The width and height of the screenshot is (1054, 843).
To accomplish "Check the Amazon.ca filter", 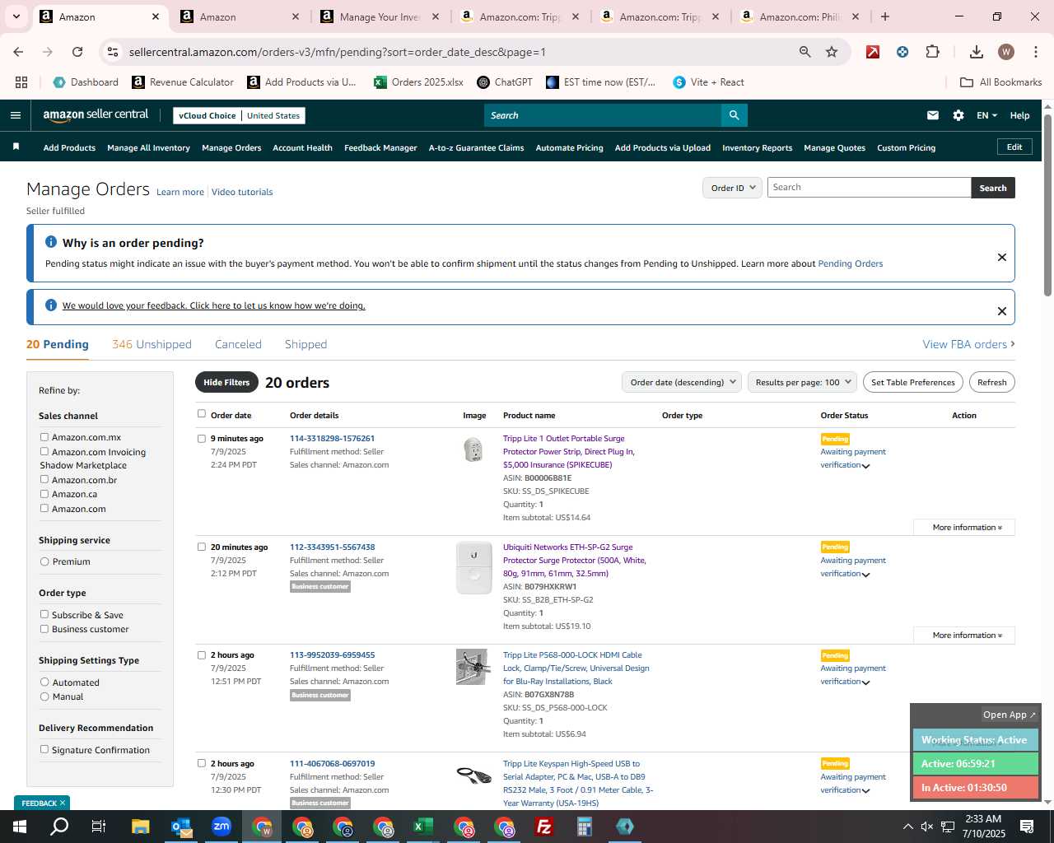I will pyautogui.click(x=44, y=494).
